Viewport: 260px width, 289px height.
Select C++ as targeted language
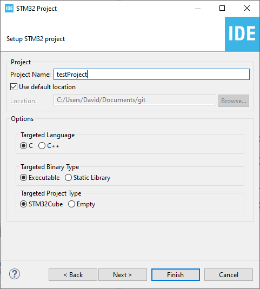pyautogui.click(x=42, y=146)
